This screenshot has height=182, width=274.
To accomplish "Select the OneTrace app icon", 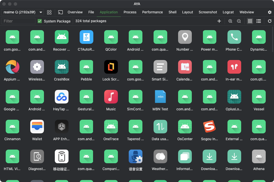I will [111, 127].
